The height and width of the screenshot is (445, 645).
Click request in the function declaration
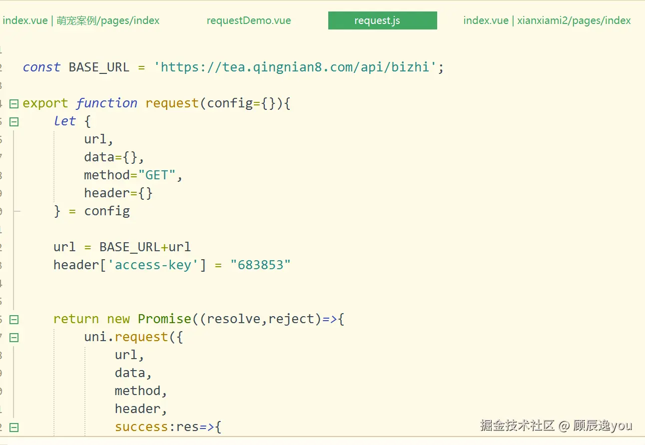[x=172, y=103]
